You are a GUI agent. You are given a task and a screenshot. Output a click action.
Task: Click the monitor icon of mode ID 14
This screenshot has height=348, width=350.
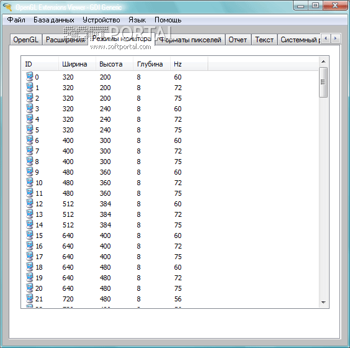coord(29,224)
